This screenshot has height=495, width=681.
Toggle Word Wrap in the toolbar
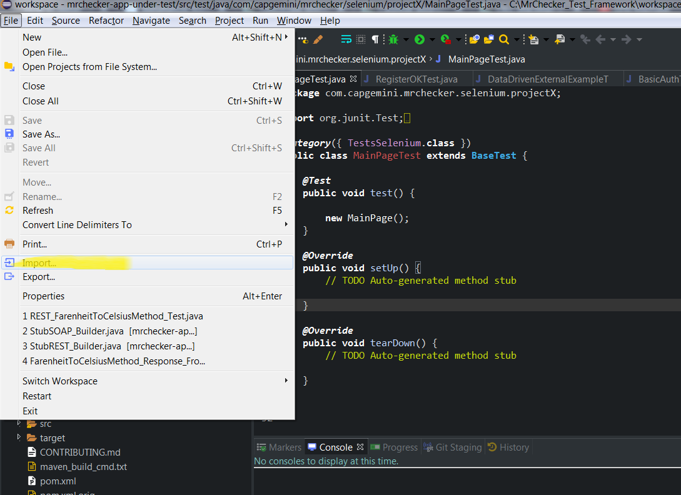click(x=346, y=39)
